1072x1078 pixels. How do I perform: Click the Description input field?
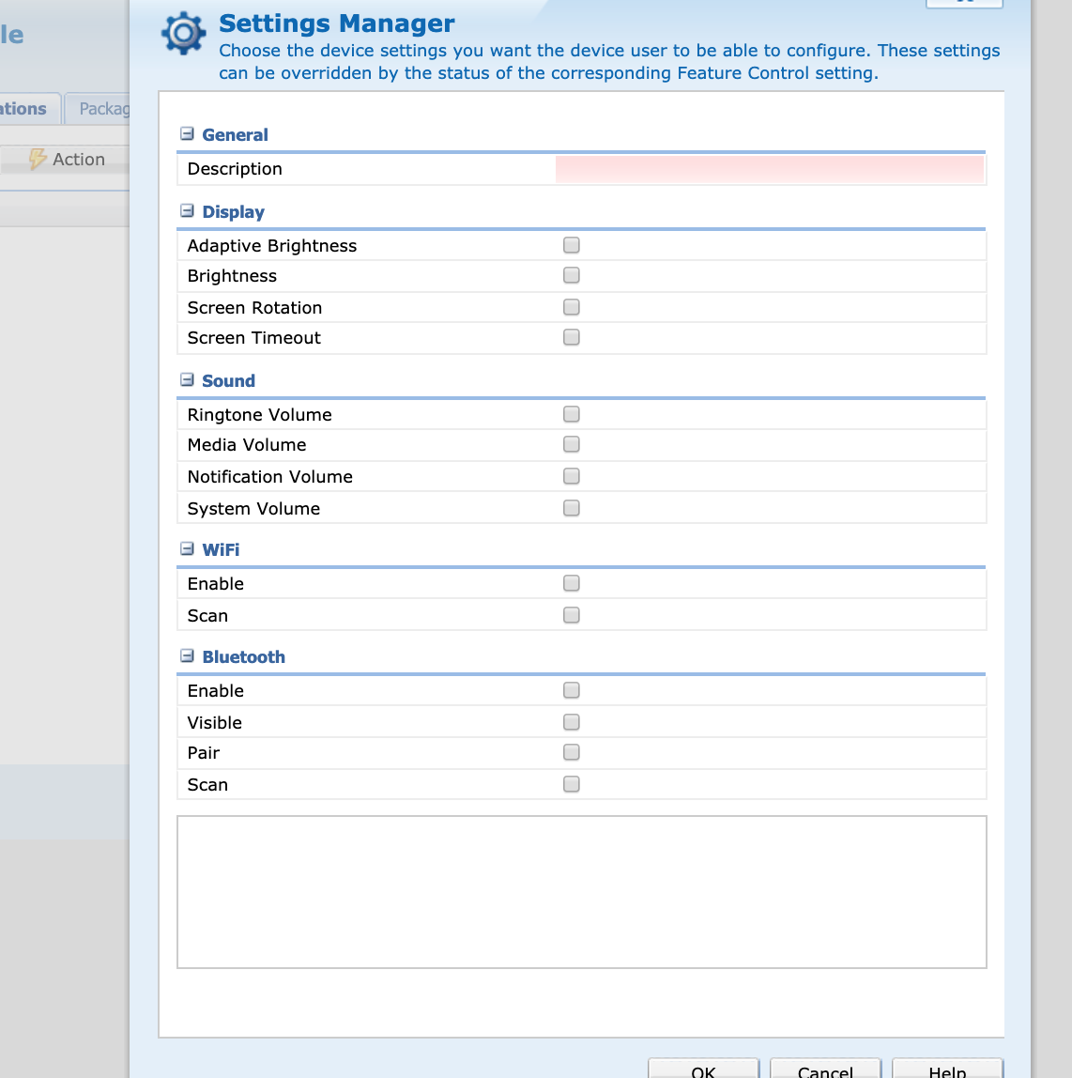click(x=769, y=169)
